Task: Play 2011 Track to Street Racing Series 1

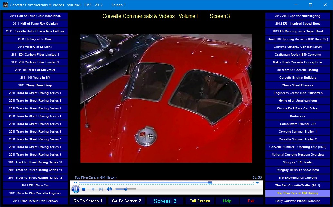Action: (x=35, y=93)
